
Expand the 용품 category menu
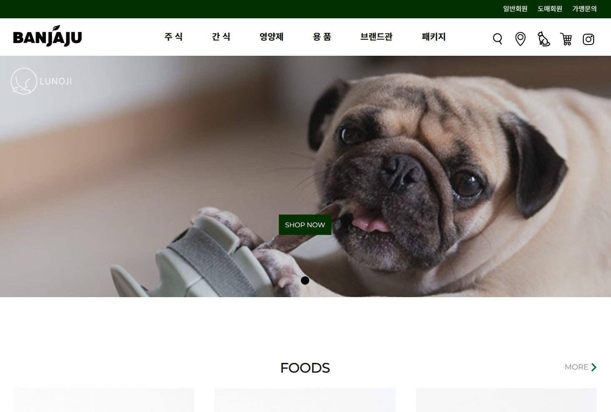tap(322, 37)
